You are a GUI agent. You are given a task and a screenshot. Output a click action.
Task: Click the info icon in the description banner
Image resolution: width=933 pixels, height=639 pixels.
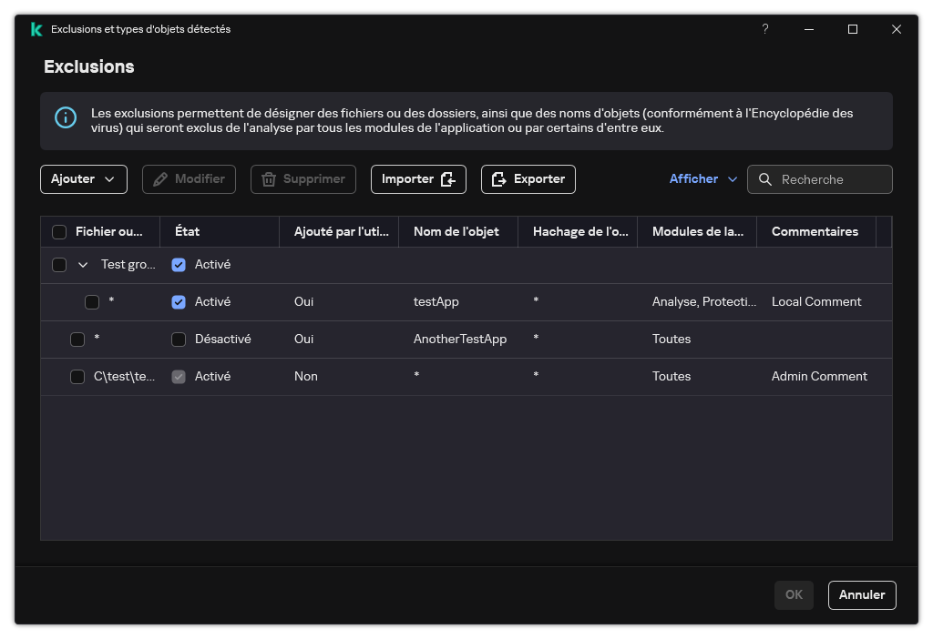click(x=66, y=117)
